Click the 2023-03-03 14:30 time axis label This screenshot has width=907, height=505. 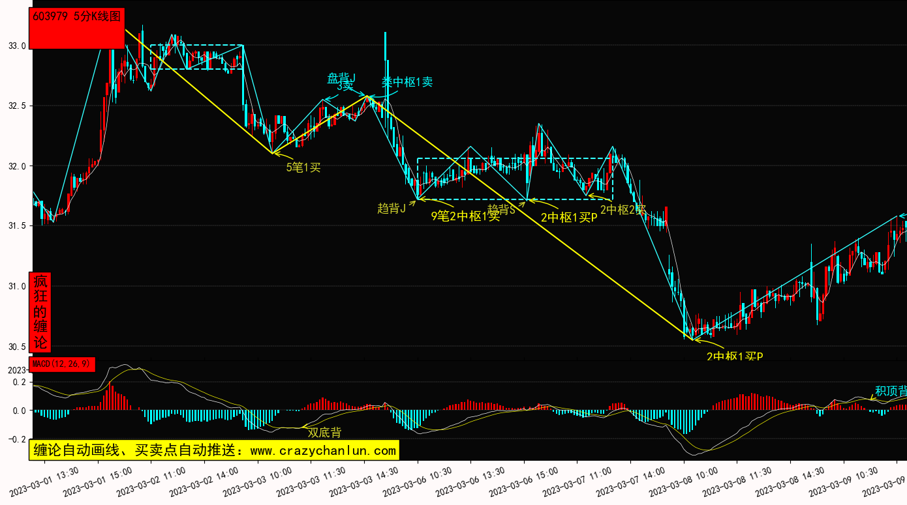(x=360, y=482)
